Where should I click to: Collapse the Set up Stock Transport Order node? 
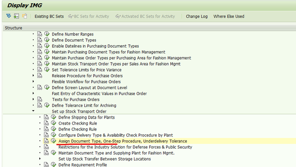[33, 111]
